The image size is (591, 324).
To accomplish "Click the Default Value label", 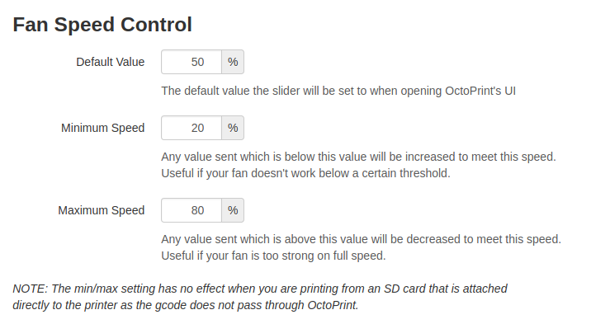I will pos(111,62).
